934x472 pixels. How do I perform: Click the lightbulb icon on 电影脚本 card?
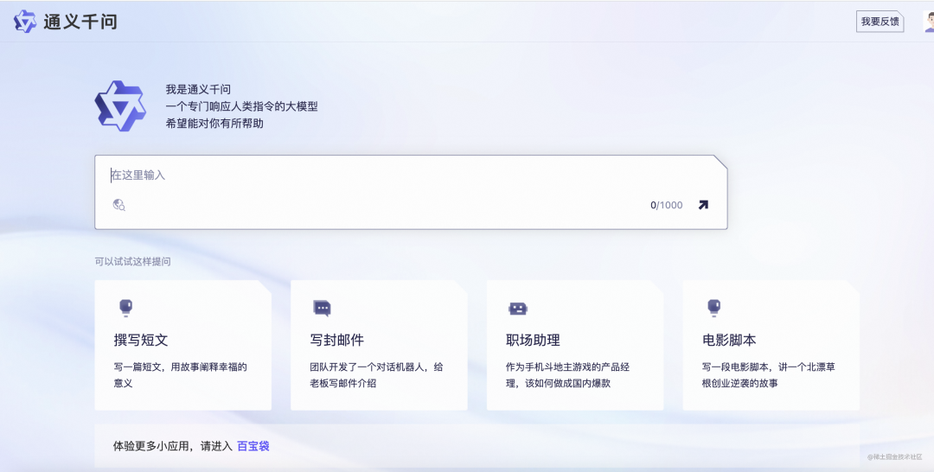click(713, 308)
